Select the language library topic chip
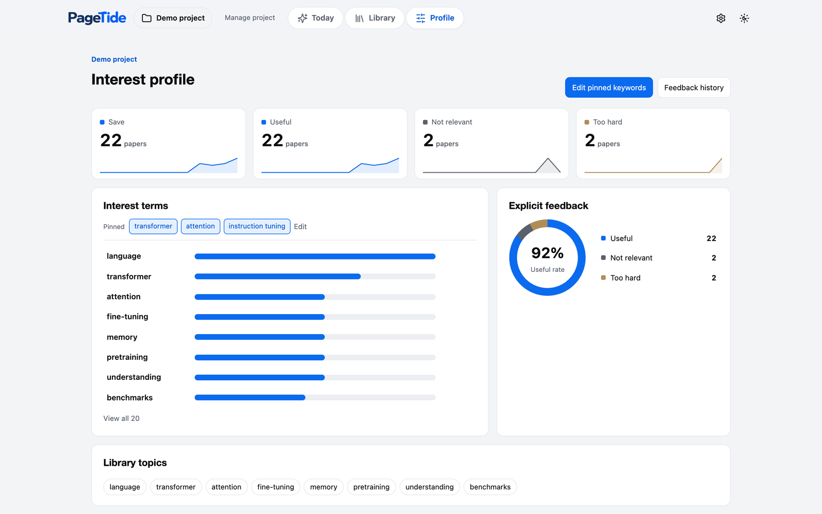Image resolution: width=822 pixels, height=514 pixels. point(125,487)
